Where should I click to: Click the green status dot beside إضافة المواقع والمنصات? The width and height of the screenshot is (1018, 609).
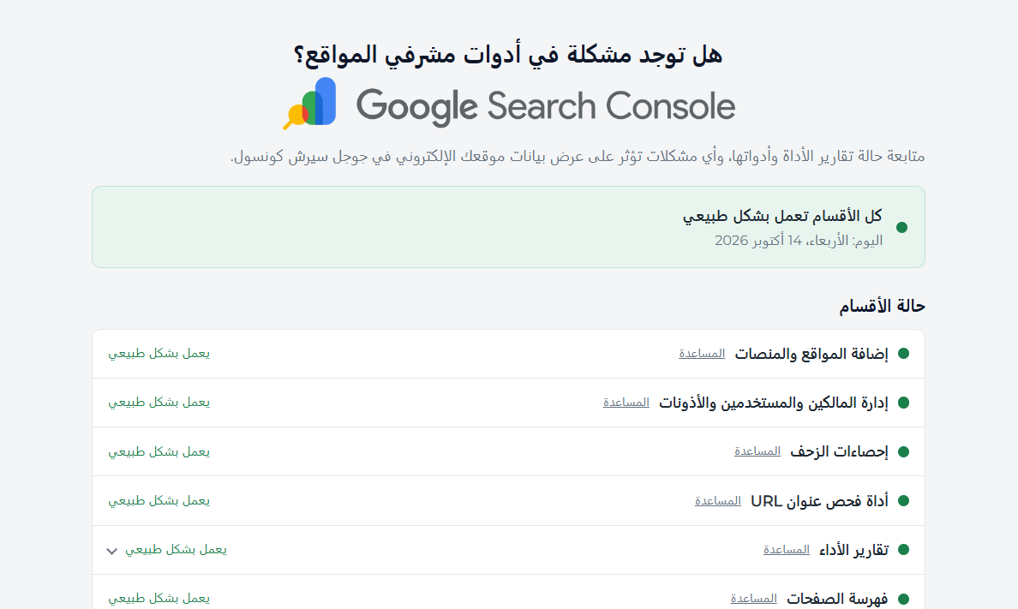(x=903, y=353)
